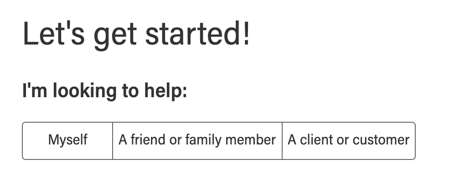Tap the leftmost help option, Myself
Screen dimensions: 475x189
coord(67,140)
